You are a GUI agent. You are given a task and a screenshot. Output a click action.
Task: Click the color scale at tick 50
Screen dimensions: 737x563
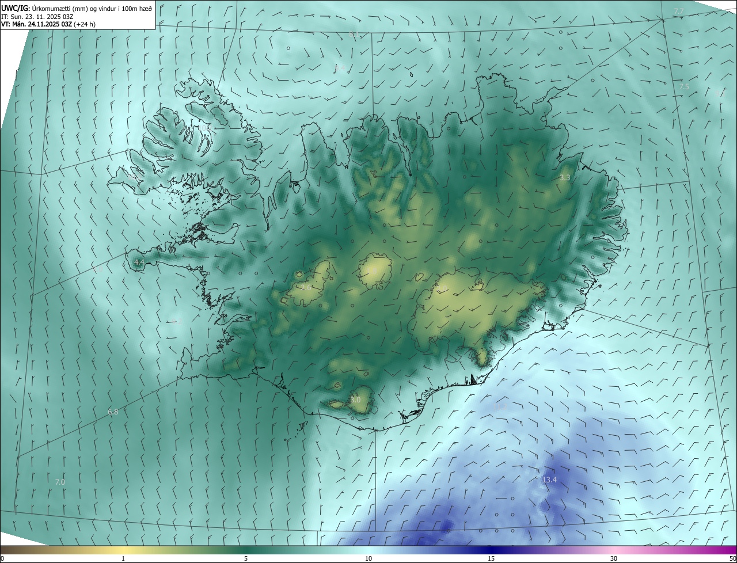pos(733,558)
